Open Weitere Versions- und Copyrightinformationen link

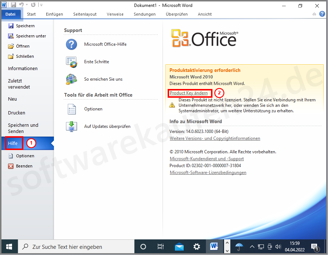pos(215,138)
